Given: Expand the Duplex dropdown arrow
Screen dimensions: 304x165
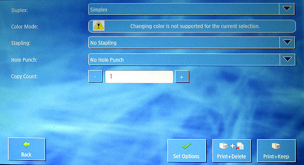Looking at the screenshot, I should point(287,9).
